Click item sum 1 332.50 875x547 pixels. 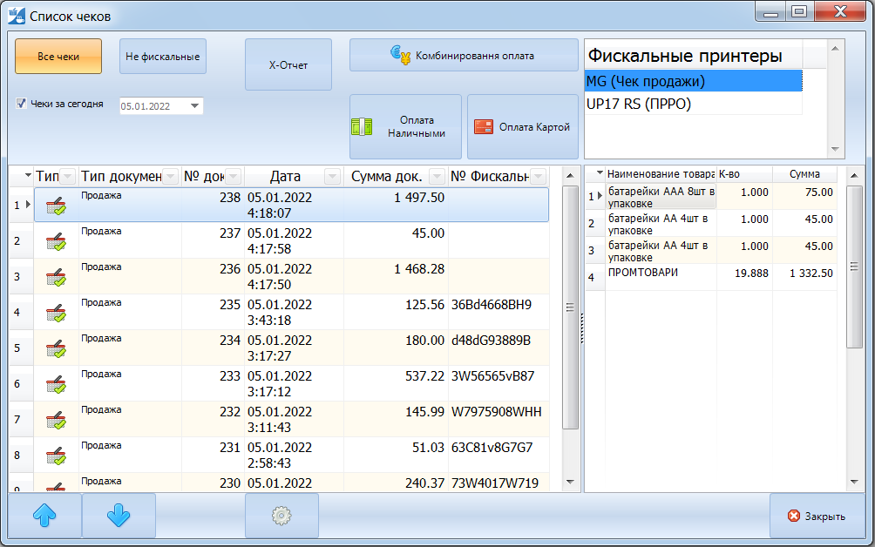pos(811,273)
